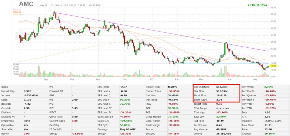
Task: Click the Sales Q/Q value 429.80%
Action: pyautogui.click(x=126, y=121)
